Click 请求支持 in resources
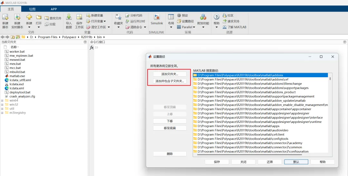This screenshot has height=176, width=348. pos(231,21)
